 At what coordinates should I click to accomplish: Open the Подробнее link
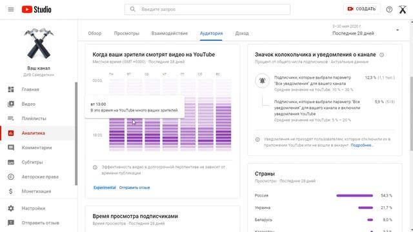tap(362, 145)
